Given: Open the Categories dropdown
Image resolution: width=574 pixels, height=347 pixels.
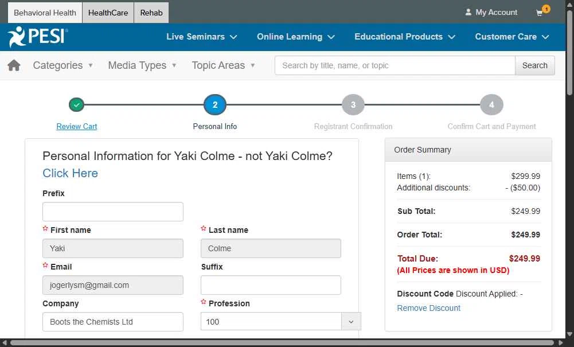Looking at the screenshot, I should pos(63,65).
